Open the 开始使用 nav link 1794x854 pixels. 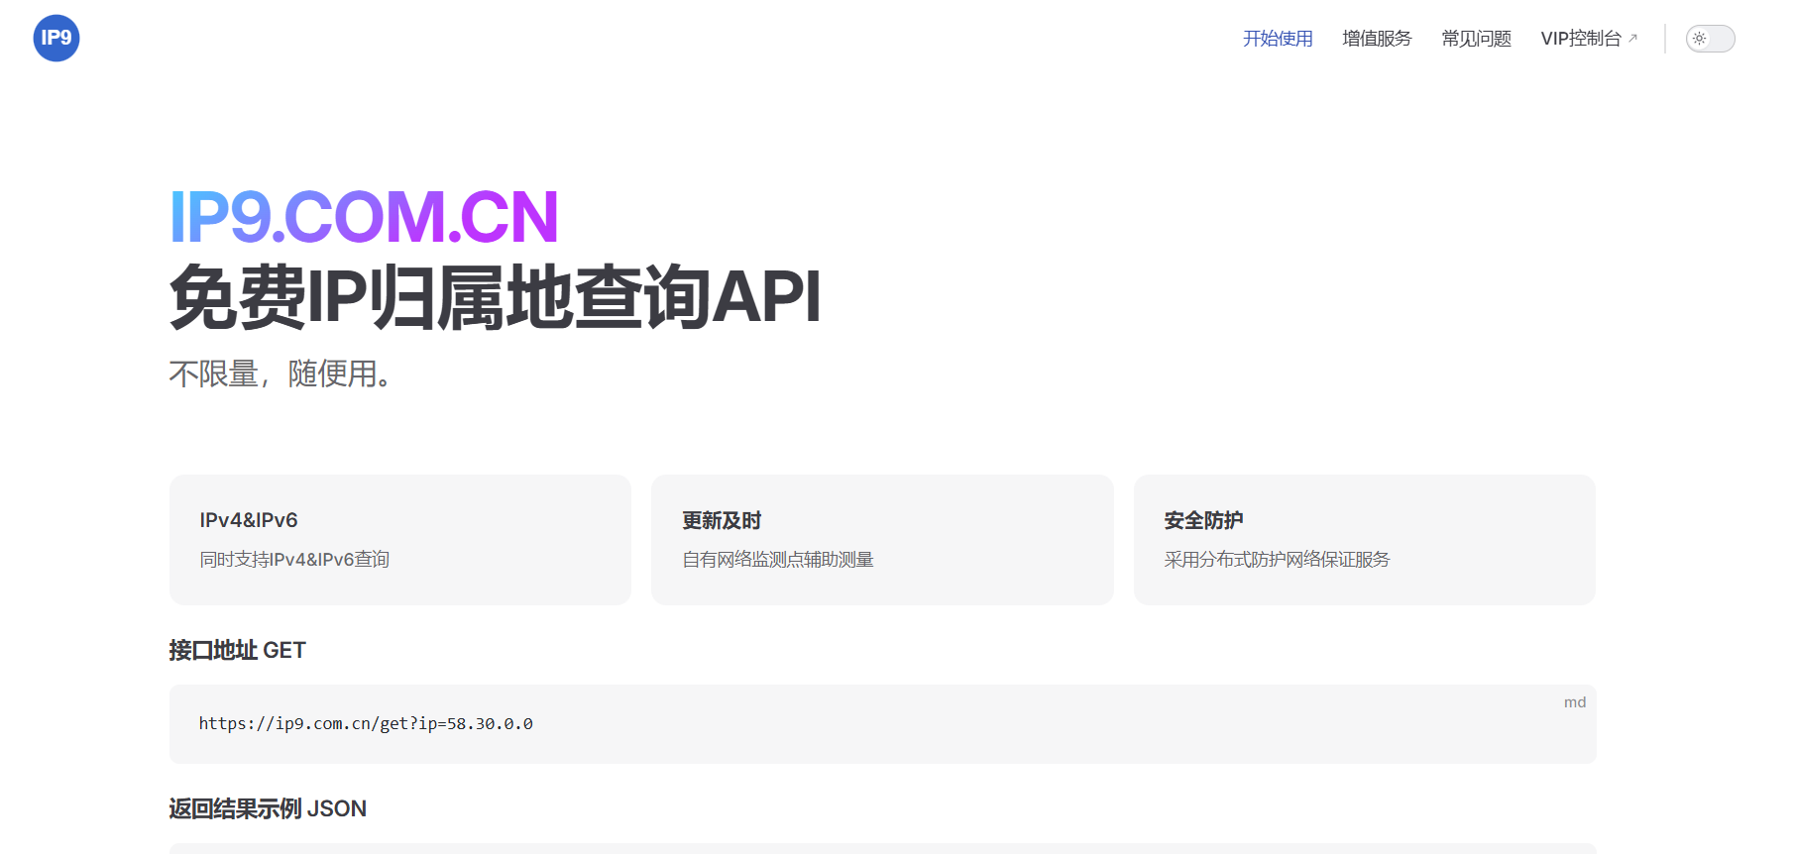(1278, 39)
